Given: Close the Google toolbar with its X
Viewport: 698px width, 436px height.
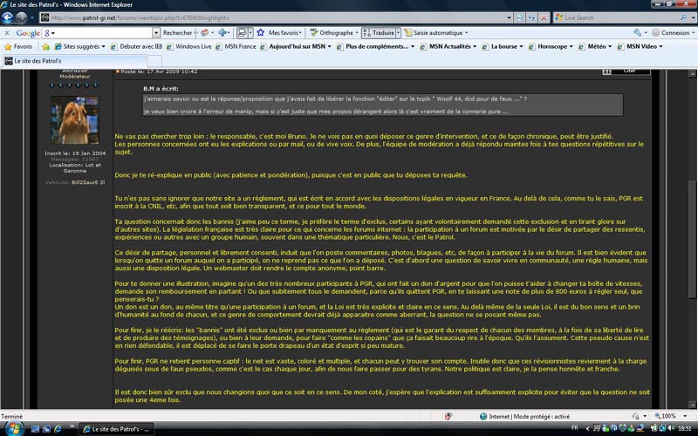Looking at the screenshot, I should (x=7, y=33).
